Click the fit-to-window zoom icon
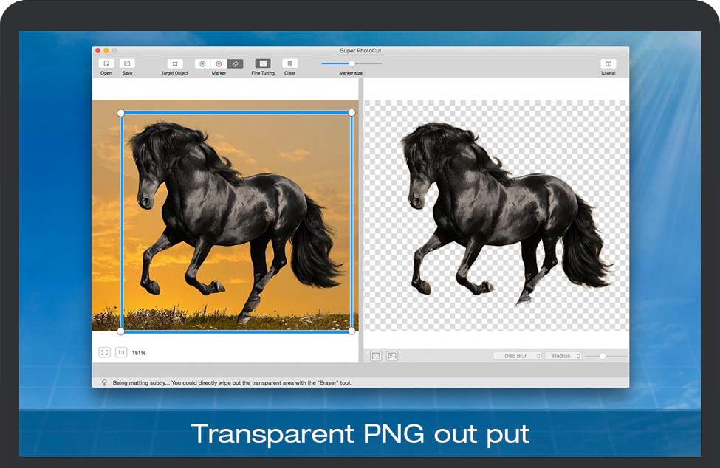This screenshot has width=720, height=468. point(105,352)
